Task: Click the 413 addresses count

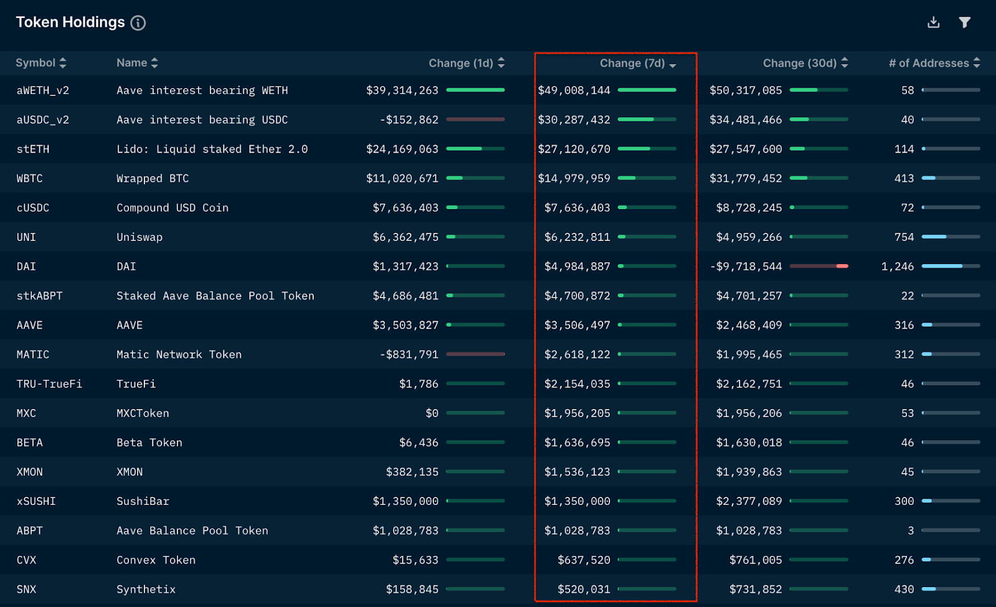Action: [x=904, y=178]
